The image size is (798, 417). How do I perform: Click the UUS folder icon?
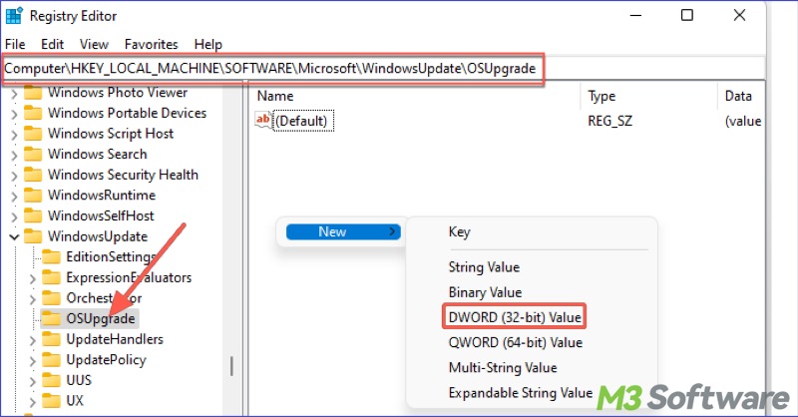click(51, 380)
